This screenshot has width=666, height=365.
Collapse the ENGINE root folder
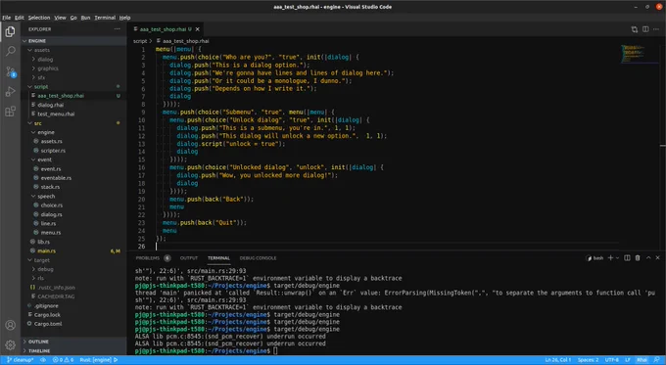pyautogui.click(x=73, y=41)
